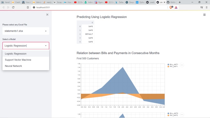
Task: Reload the page in browser
Action: tap(13, 7)
